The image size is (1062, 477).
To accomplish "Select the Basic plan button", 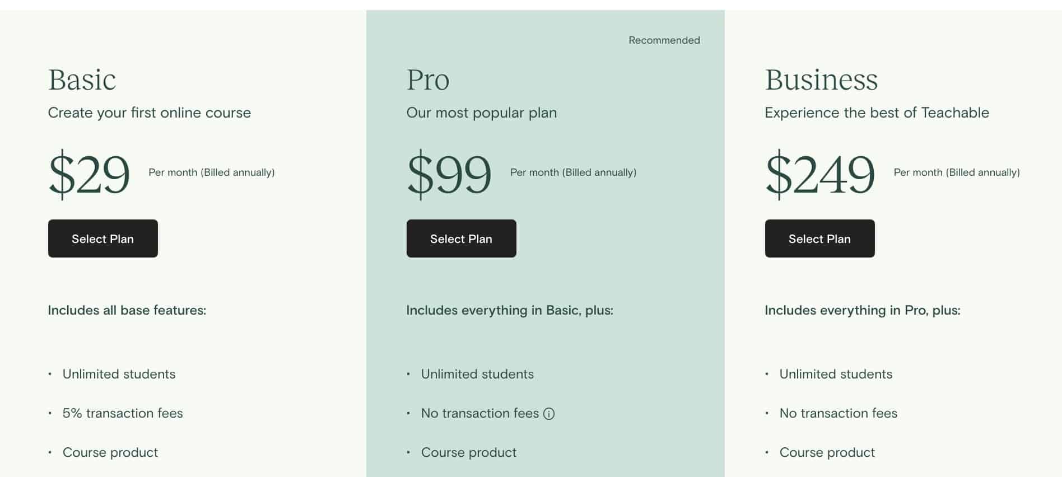I will point(103,238).
